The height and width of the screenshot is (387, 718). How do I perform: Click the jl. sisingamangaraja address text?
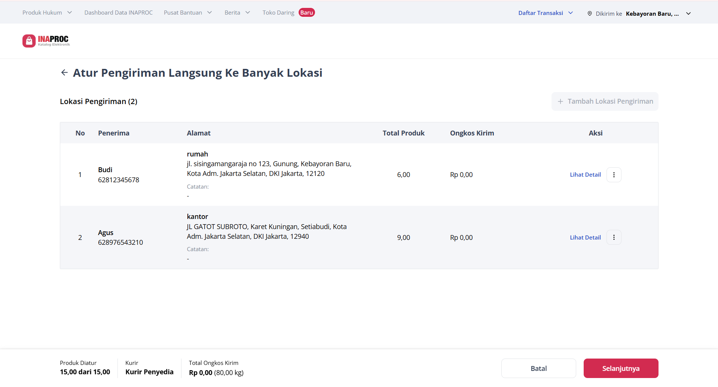[x=269, y=168]
